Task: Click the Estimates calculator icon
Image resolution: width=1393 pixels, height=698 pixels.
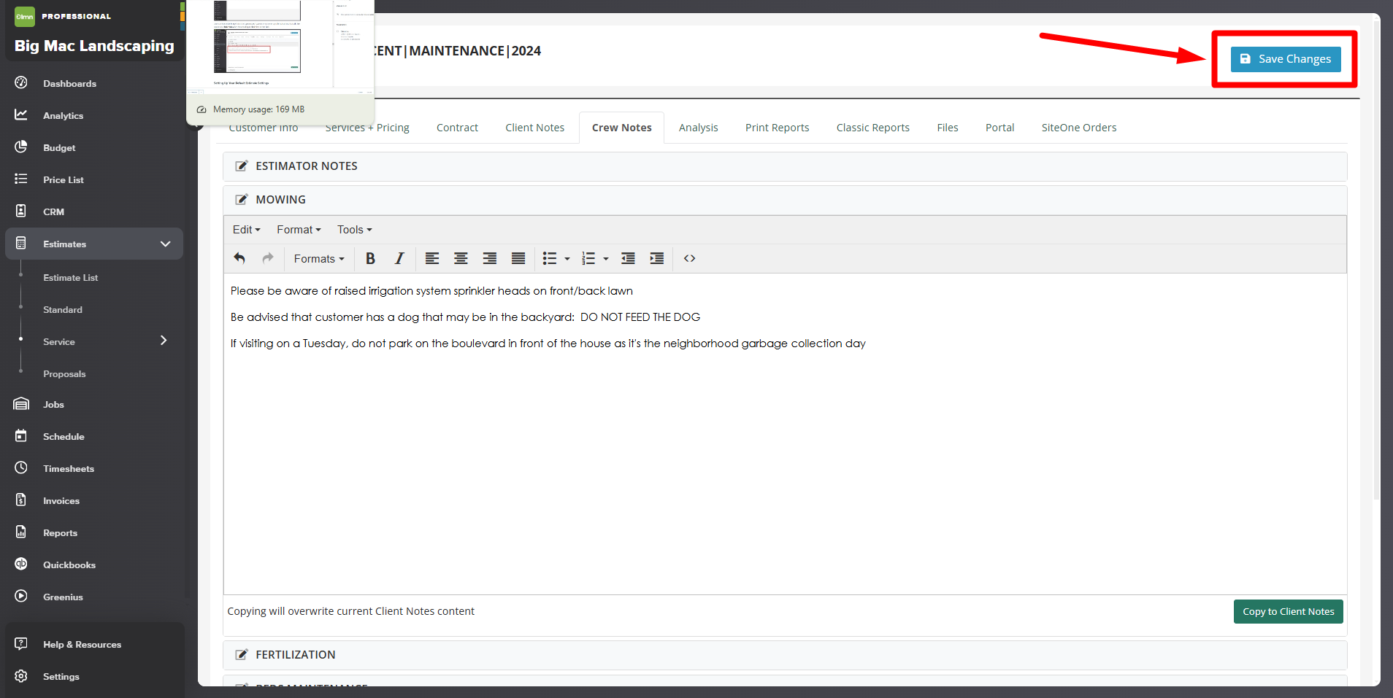Action: click(x=21, y=243)
